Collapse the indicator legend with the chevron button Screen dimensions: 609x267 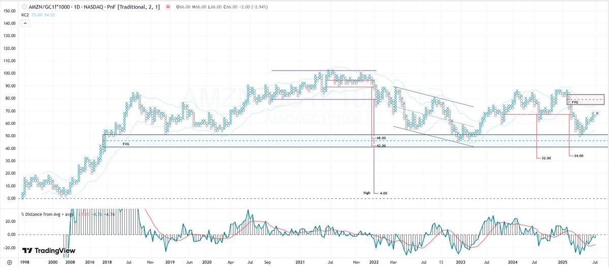tap(25, 23)
